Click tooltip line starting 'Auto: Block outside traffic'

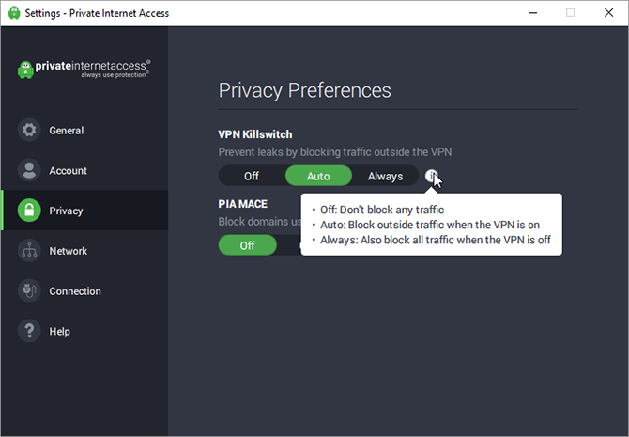click(x=430, y=225)
